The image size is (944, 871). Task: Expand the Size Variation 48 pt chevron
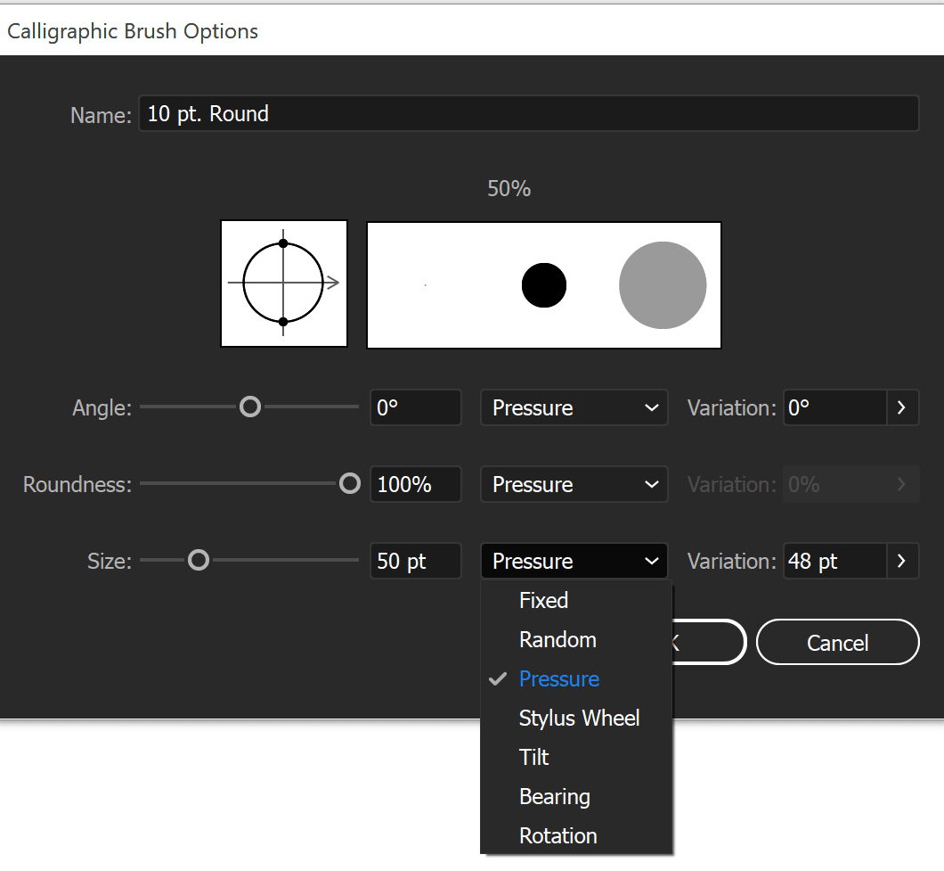pos(902,561)
